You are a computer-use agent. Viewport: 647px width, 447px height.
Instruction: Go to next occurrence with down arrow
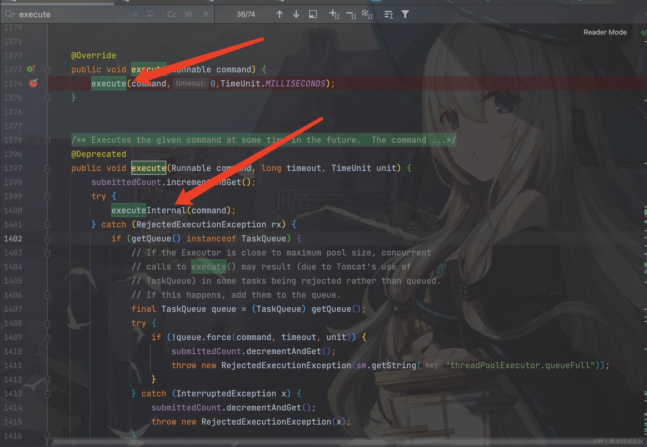pyautogui.click(x=296, y=14)
